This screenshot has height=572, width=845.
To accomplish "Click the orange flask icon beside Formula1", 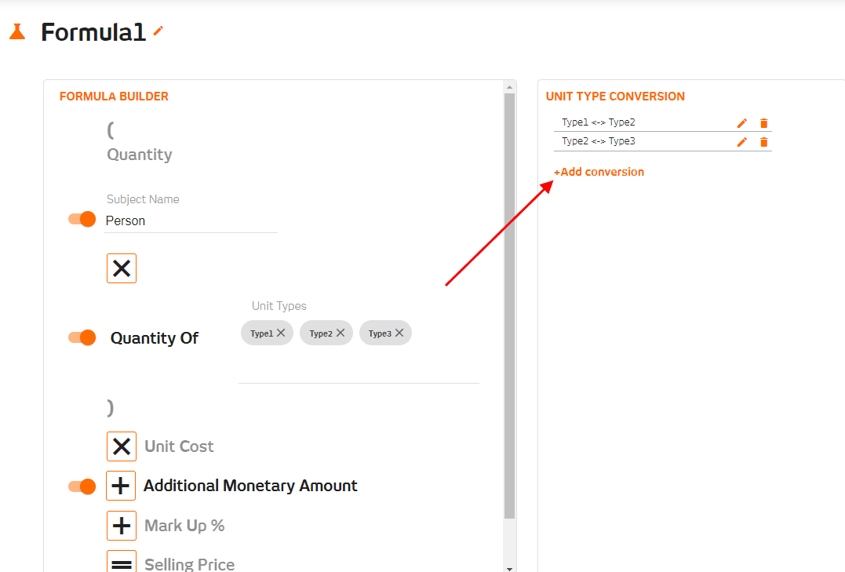I will 17,32.
